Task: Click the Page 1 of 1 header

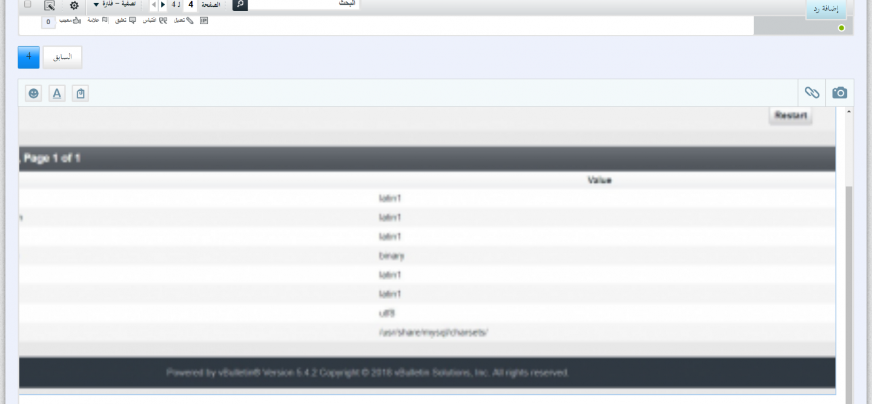Action: coord(52,159)
